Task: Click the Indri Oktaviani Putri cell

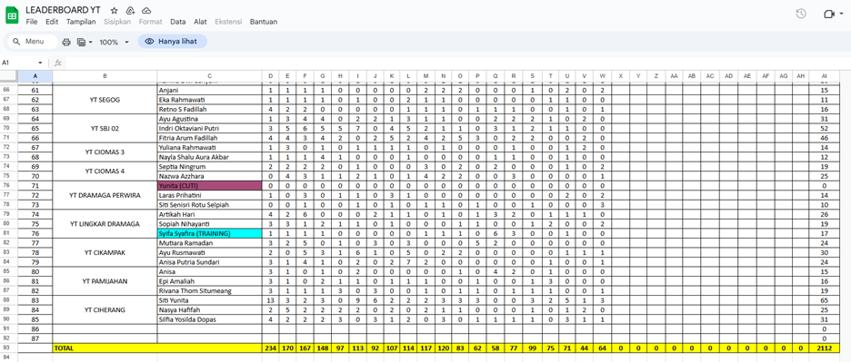Action: 209,129
